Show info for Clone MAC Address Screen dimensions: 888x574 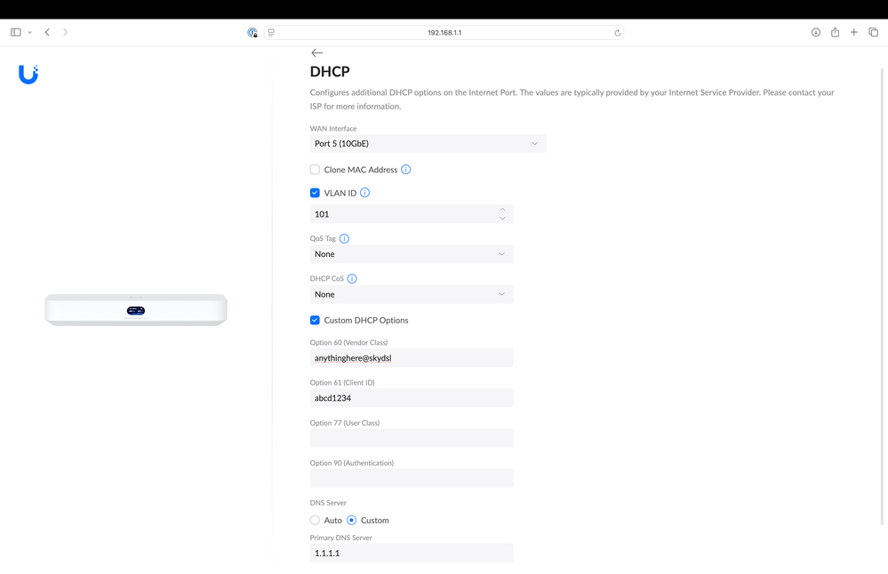tap(406, 169)
